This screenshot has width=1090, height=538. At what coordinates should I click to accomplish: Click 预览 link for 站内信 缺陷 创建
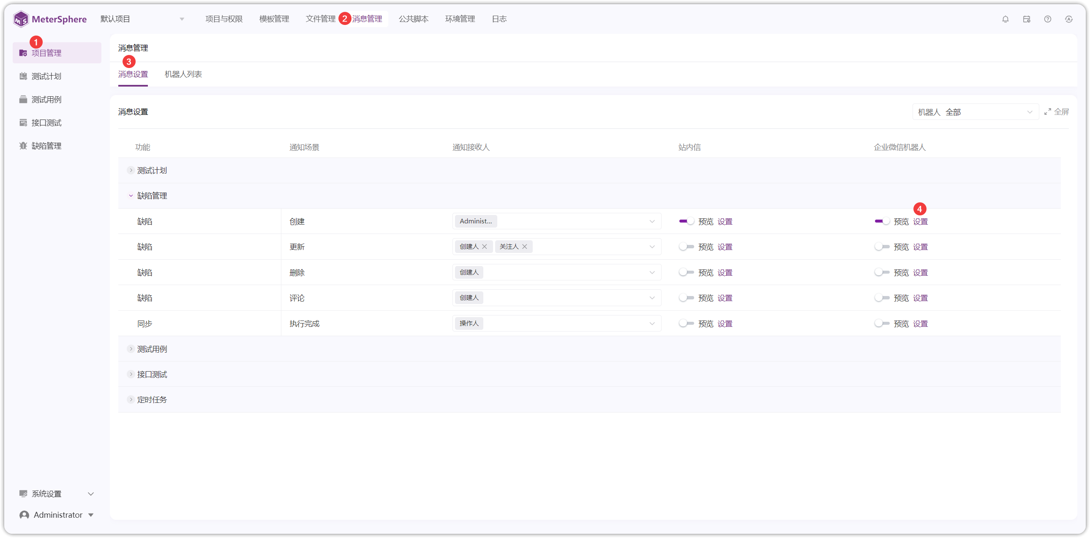click(x=706, y=221)
